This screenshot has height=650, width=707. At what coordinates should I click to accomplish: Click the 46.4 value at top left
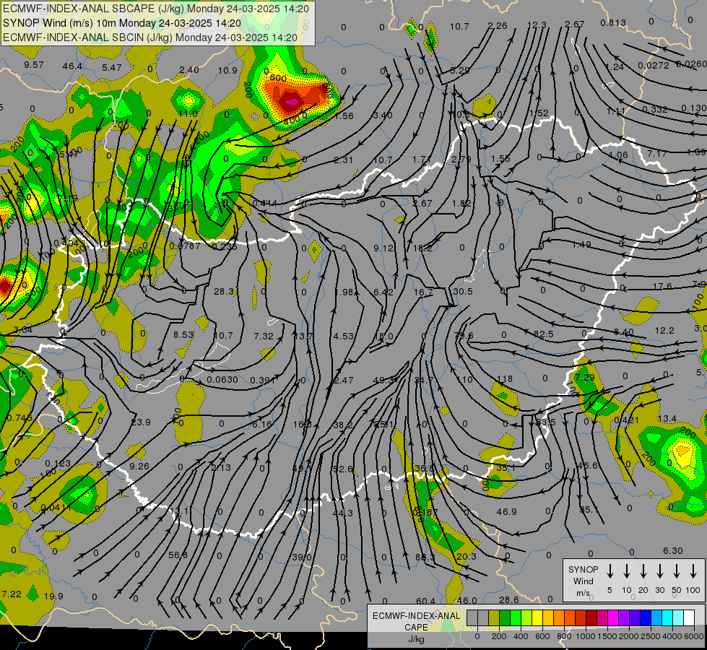(x=73, y=66)
